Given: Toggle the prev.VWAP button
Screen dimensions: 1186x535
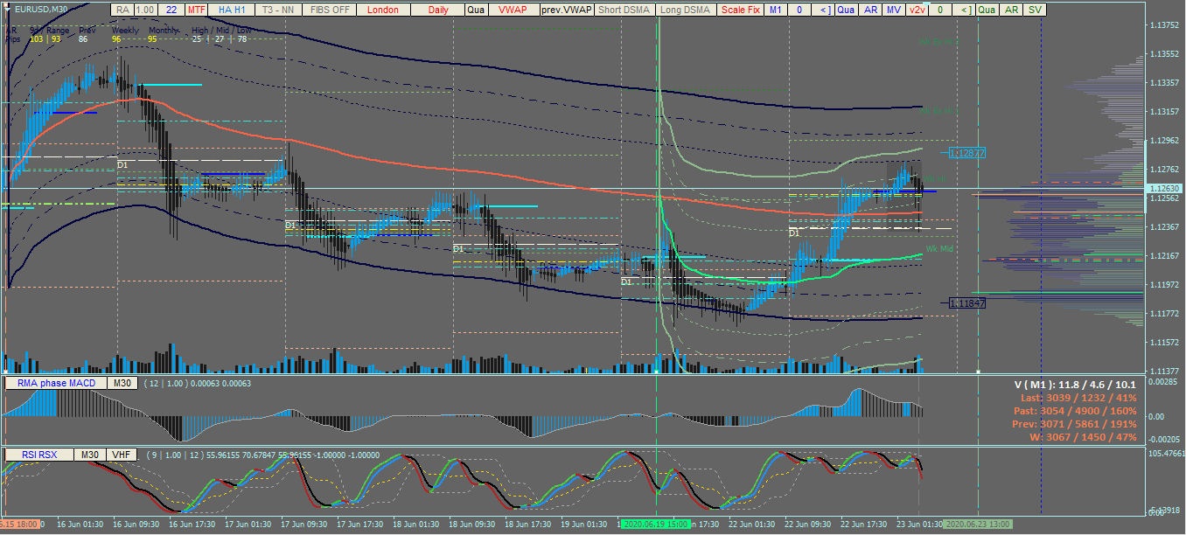Looking at the screenshot, I should pos(566,10).
